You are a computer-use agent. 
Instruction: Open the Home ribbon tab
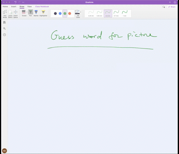pos(5,6)
